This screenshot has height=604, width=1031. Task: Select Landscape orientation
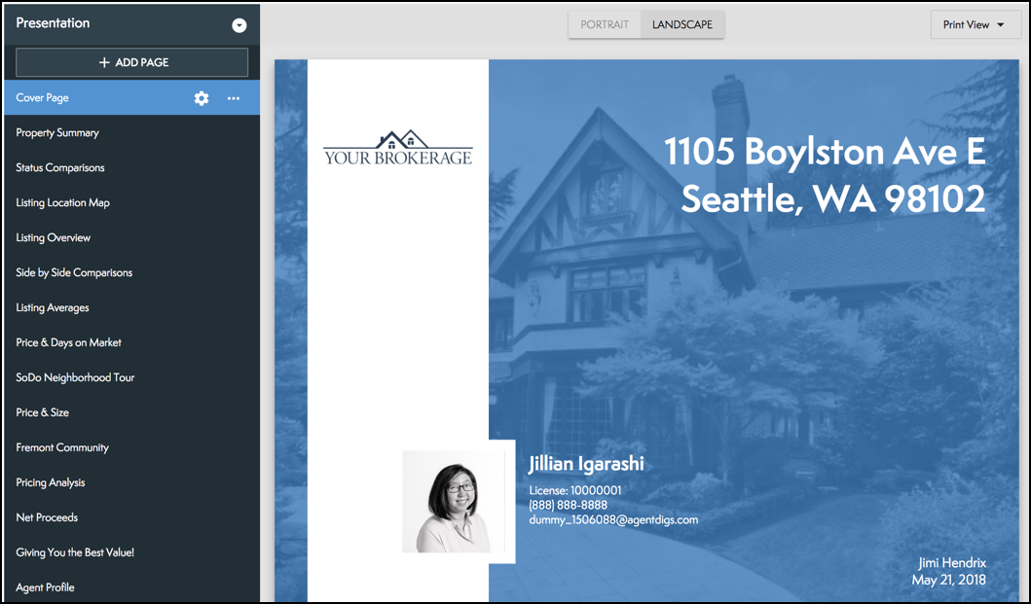click(x=682, y=25)
